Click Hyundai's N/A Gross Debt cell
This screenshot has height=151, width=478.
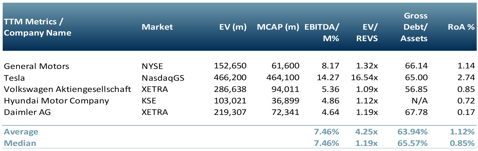click(419, 101)
